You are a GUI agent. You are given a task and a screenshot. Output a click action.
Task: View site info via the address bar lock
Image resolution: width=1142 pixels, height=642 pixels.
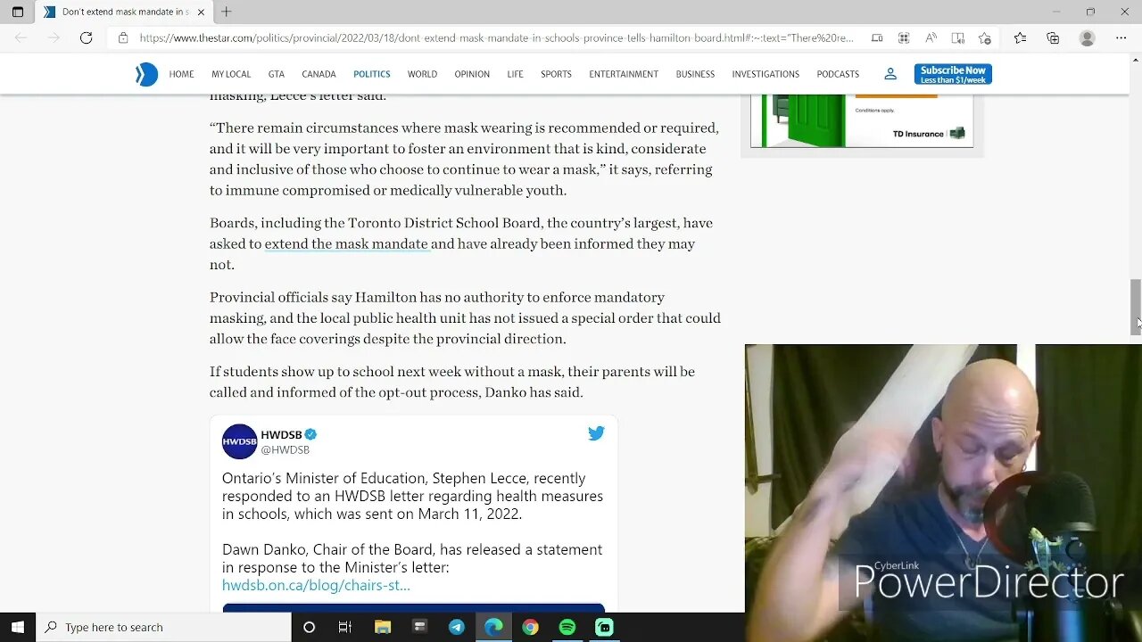(x=123, y=37)
